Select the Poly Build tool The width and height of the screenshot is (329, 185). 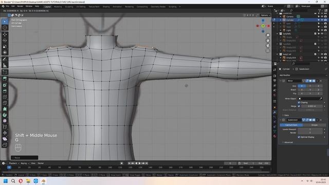5,109
